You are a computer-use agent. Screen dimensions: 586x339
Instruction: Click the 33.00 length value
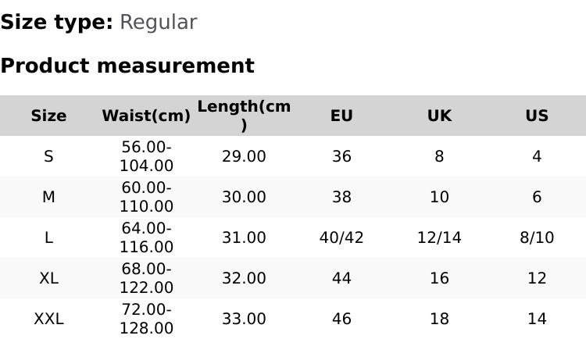click(244, 319)
